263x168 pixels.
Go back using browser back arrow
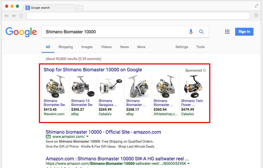click(x=7, y=16)
